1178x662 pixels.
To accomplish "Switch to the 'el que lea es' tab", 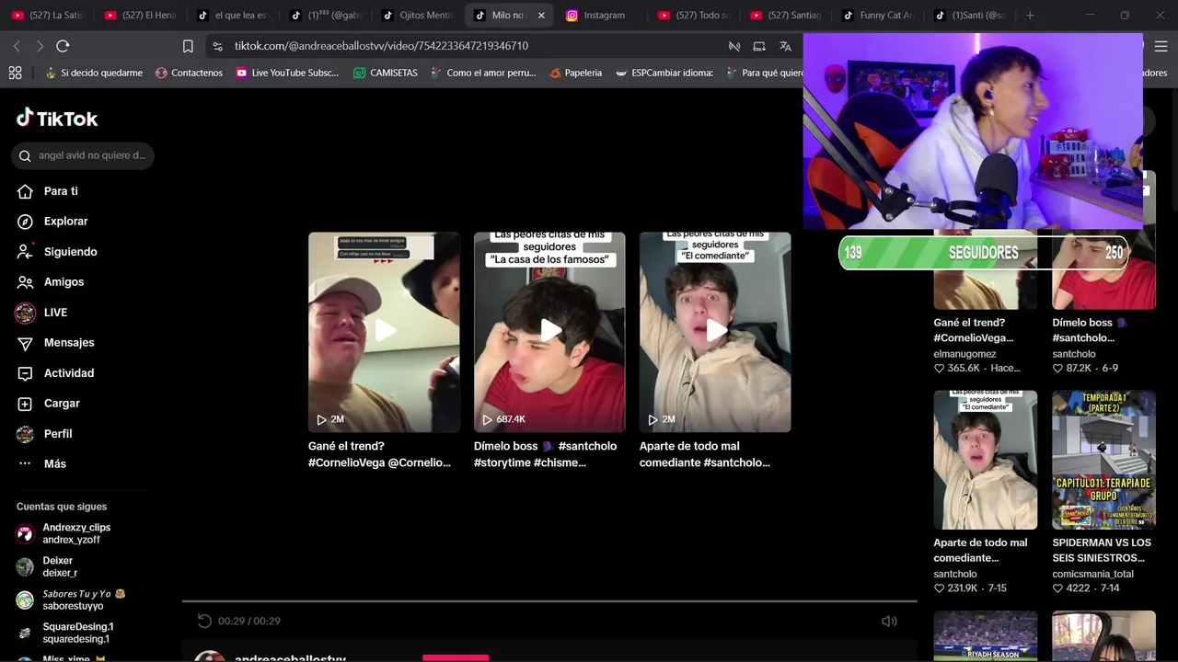I will tap(232, 16).
